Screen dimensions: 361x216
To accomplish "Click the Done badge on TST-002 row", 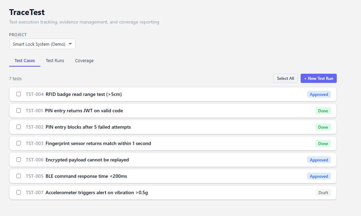I will click(x=323, y=127).
